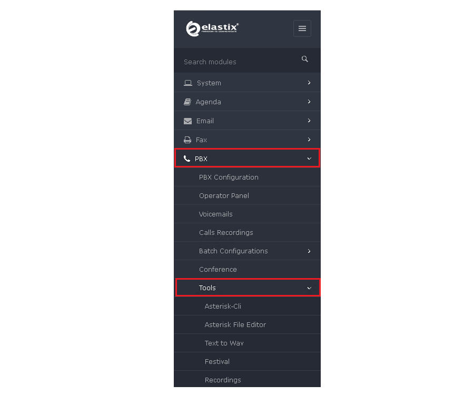Open PBX Configuration
The height and width of the screenshot is (395, 474).
click(229, 177)
